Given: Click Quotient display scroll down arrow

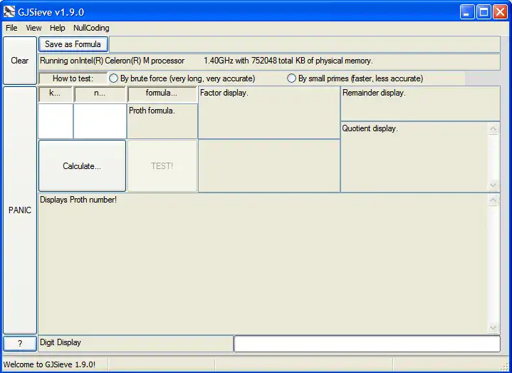Looking at the screenshot, I should point(493,185).
